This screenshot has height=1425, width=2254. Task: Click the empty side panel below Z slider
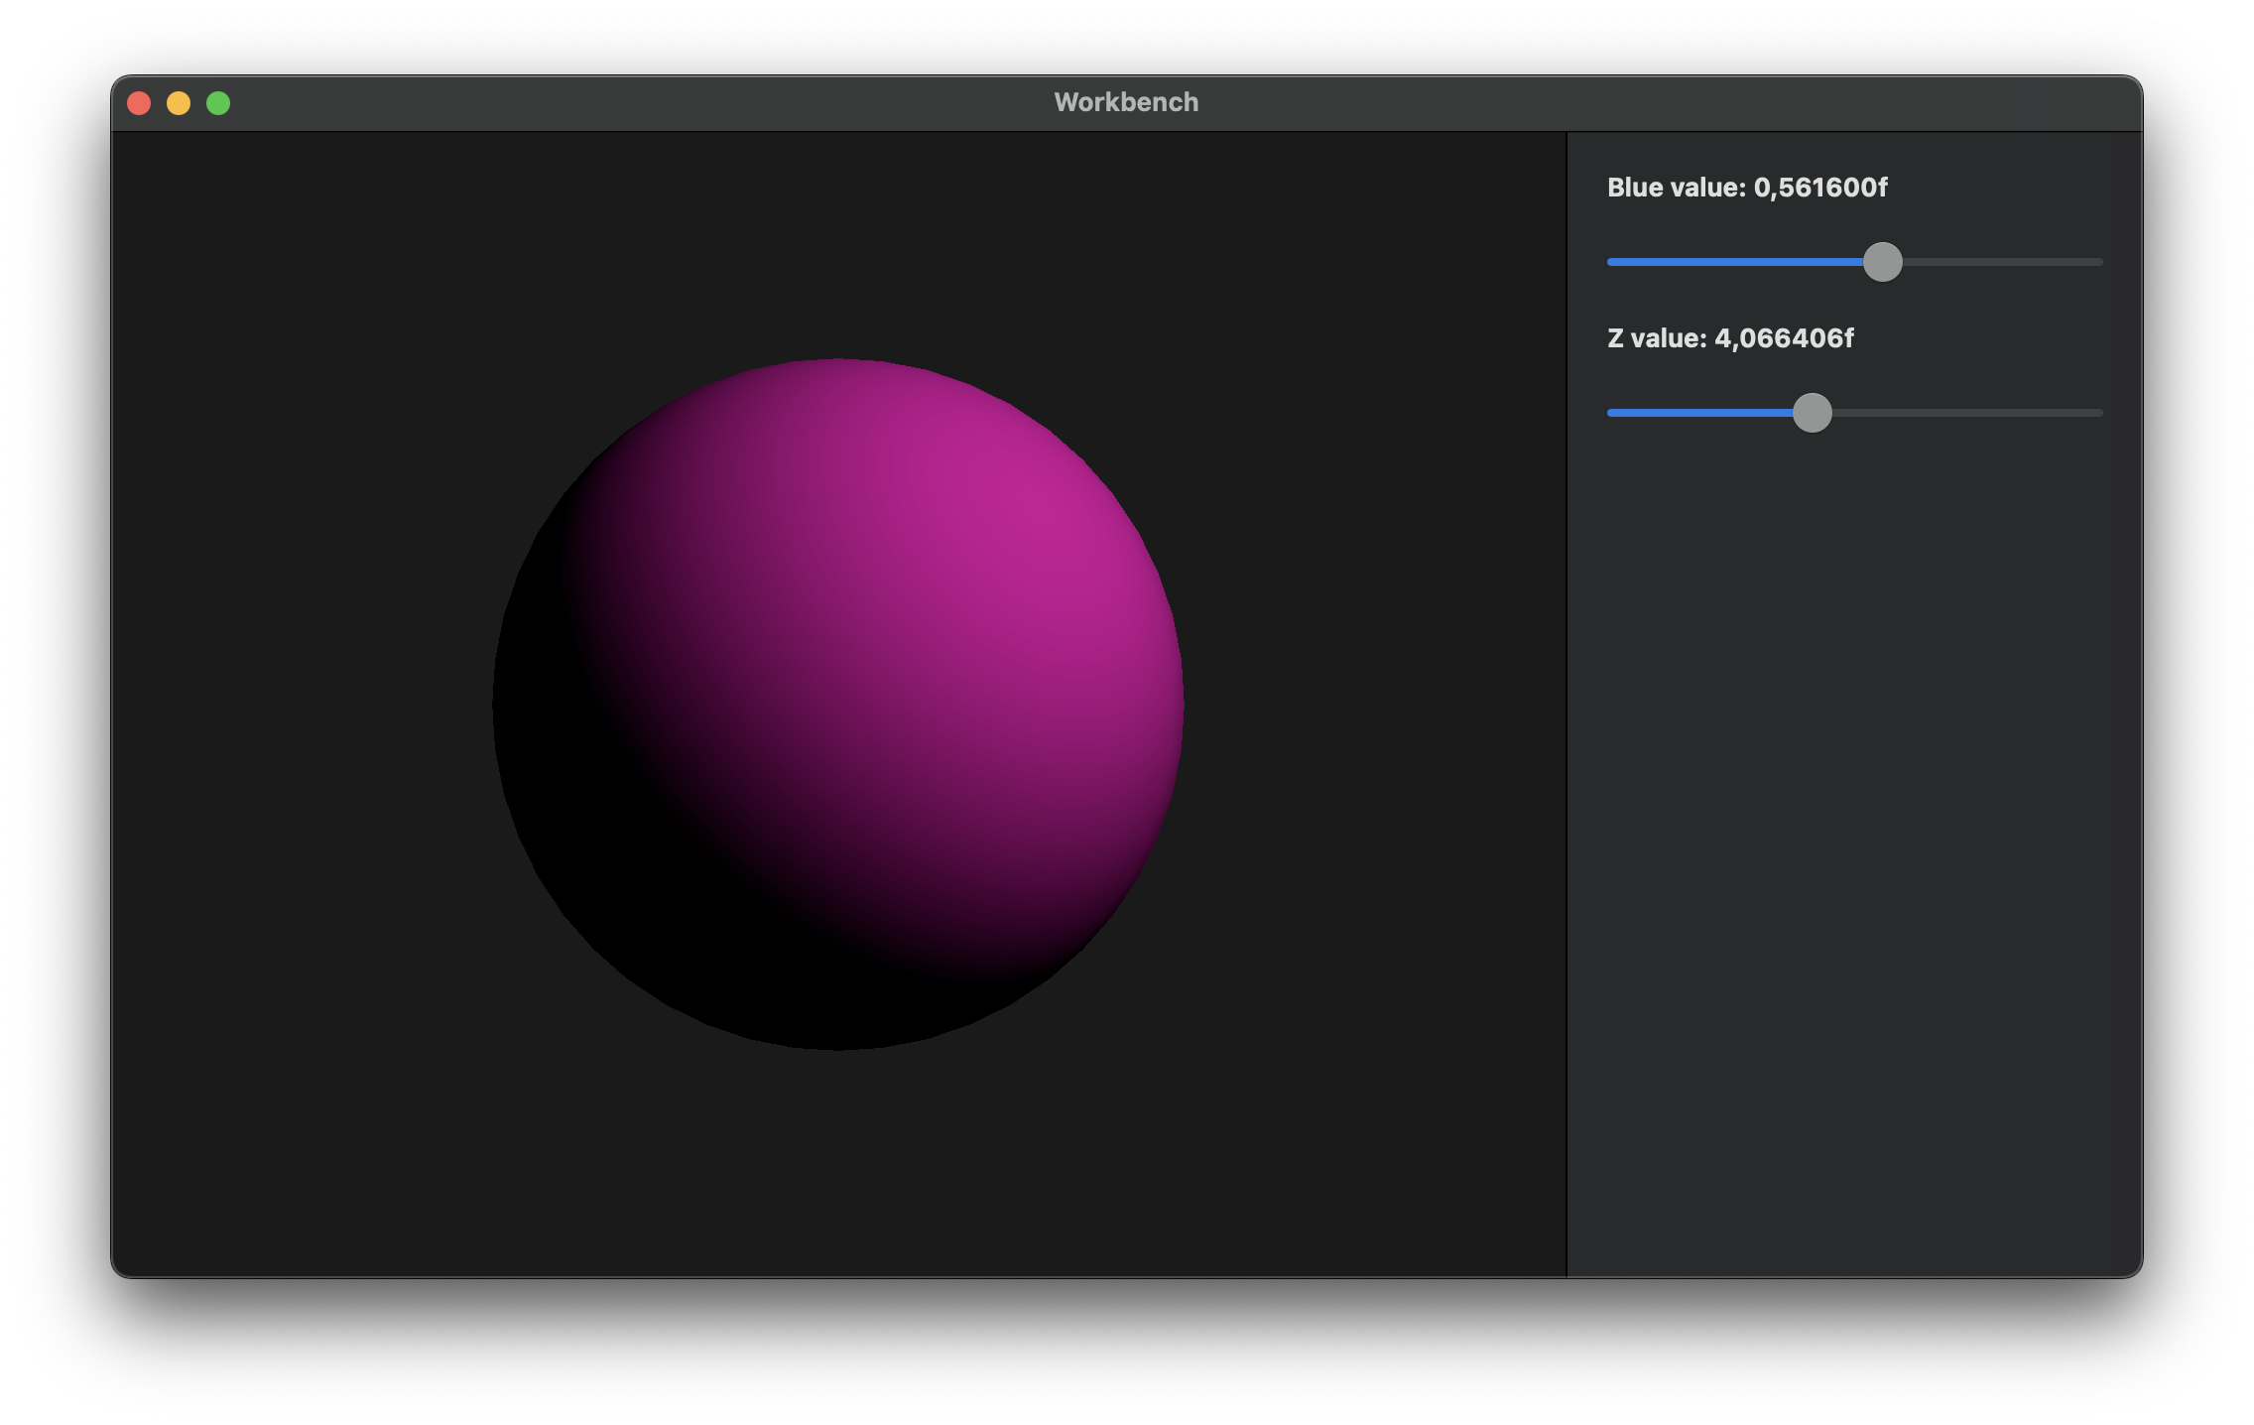pos(1853,843)
